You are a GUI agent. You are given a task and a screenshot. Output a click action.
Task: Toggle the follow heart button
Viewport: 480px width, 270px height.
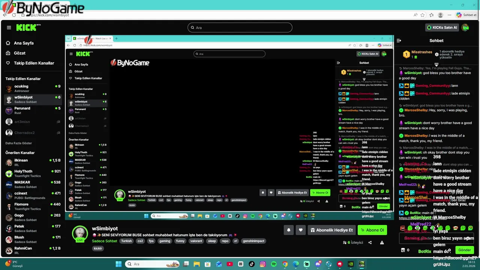tap(300, 230)
